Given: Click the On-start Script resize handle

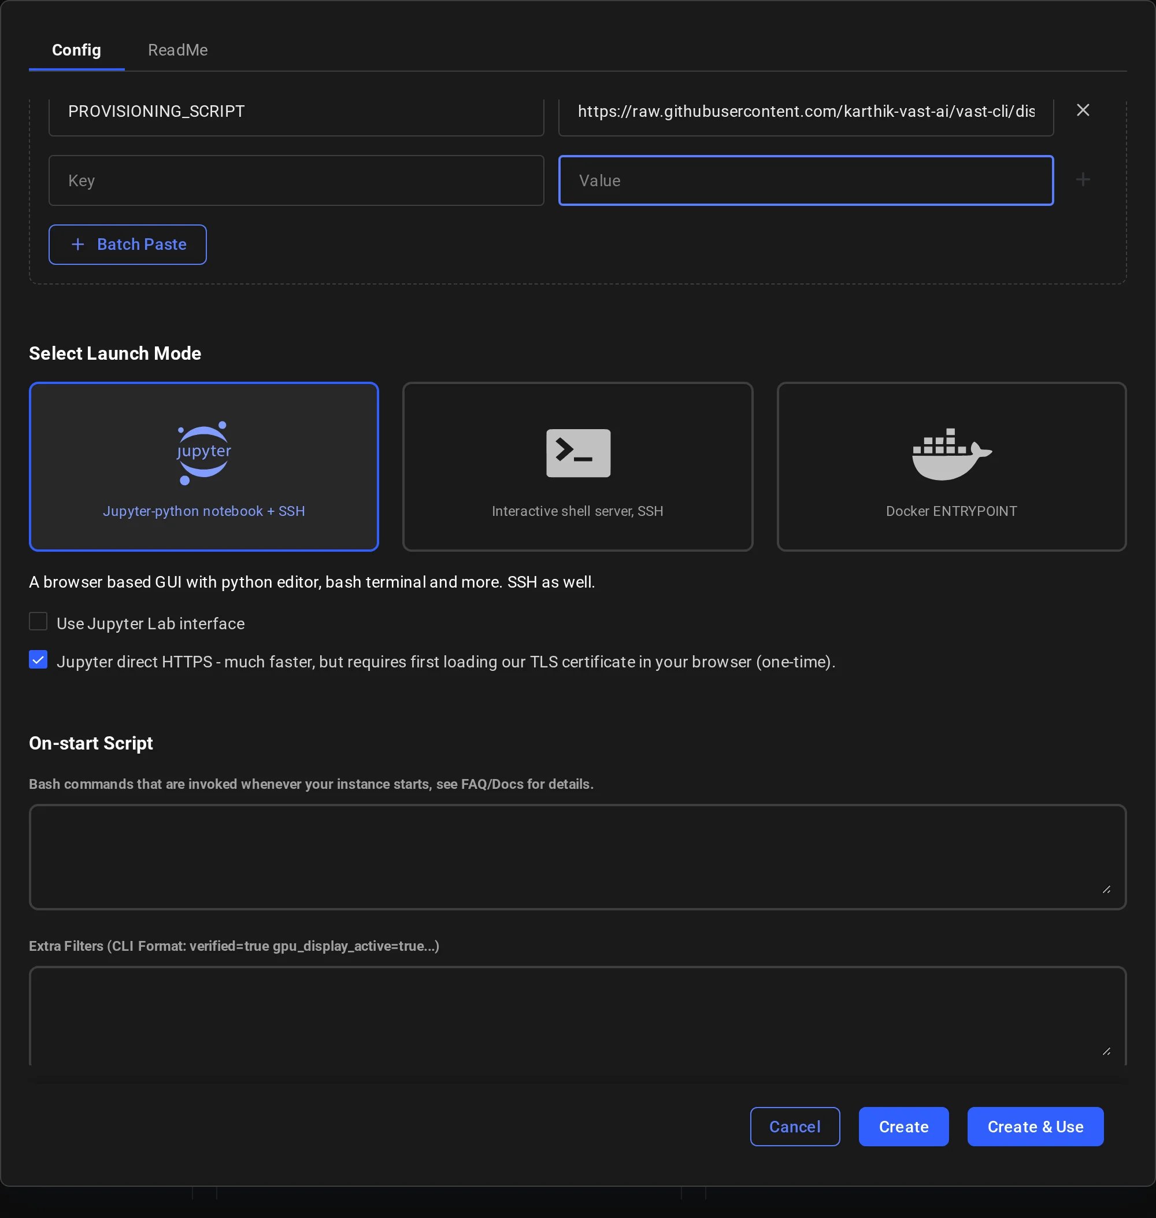Looking at the screenshot, I should coord(1106,889).
